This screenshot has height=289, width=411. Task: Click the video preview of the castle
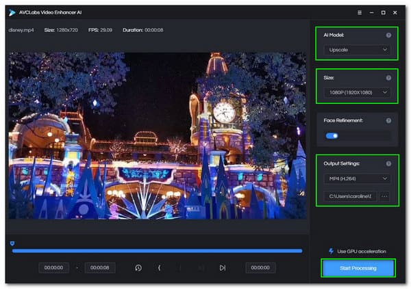click(x=158, y=135)
